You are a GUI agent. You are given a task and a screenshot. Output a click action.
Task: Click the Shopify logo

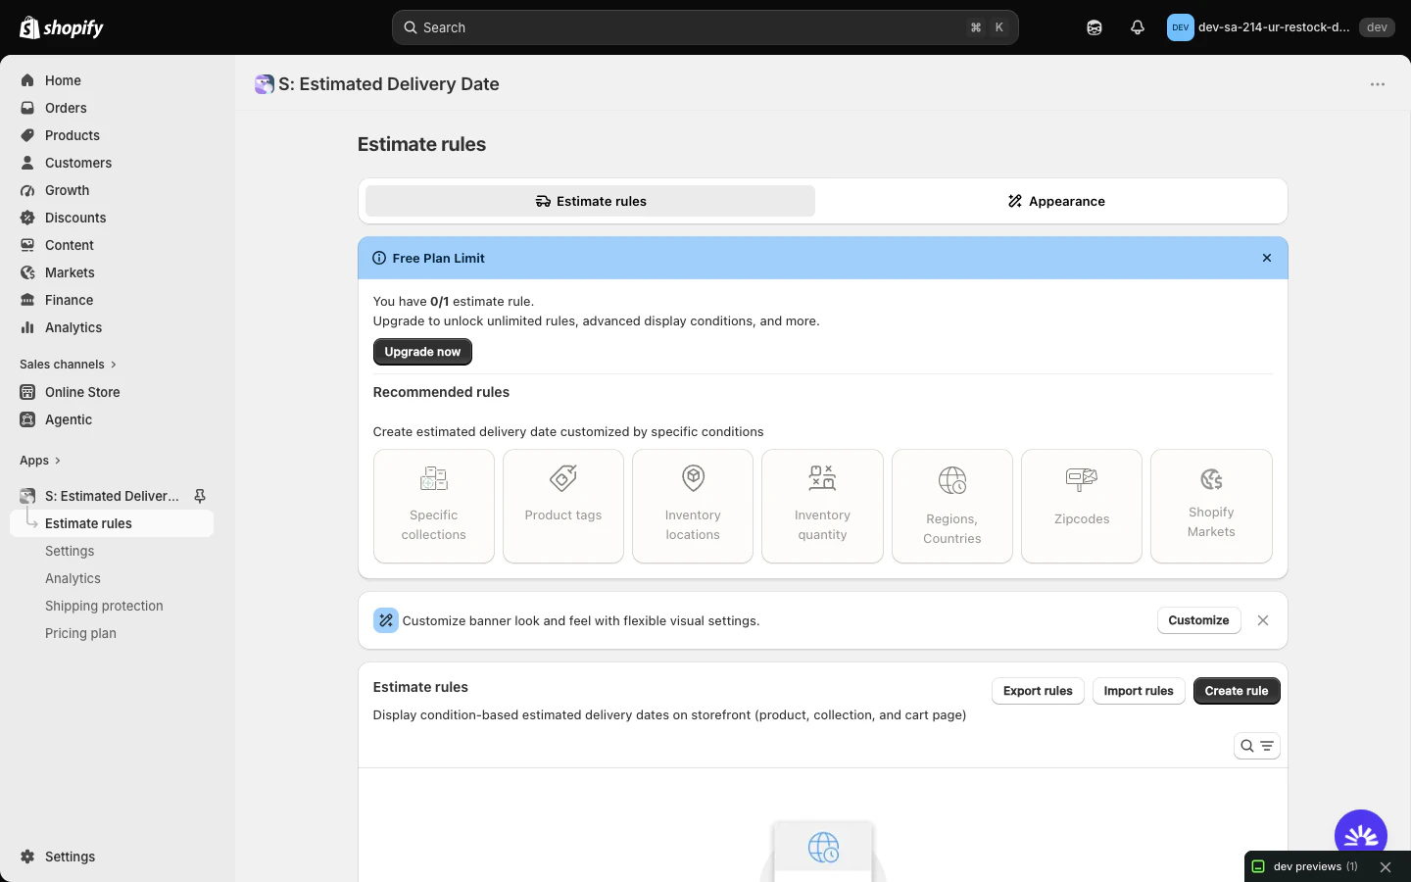(62, 27)
